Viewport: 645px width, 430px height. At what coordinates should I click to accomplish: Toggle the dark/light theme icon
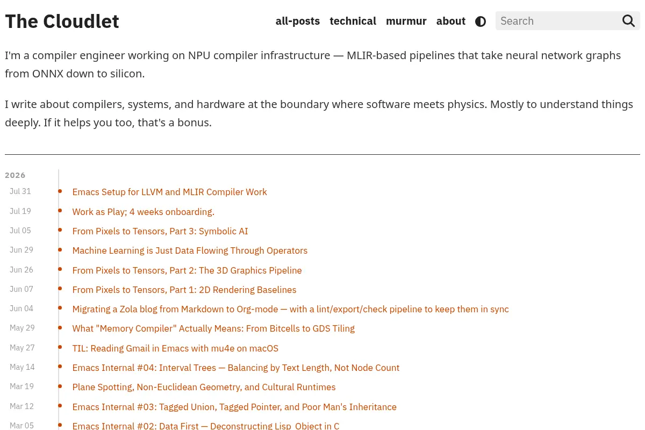pos(481,21)
